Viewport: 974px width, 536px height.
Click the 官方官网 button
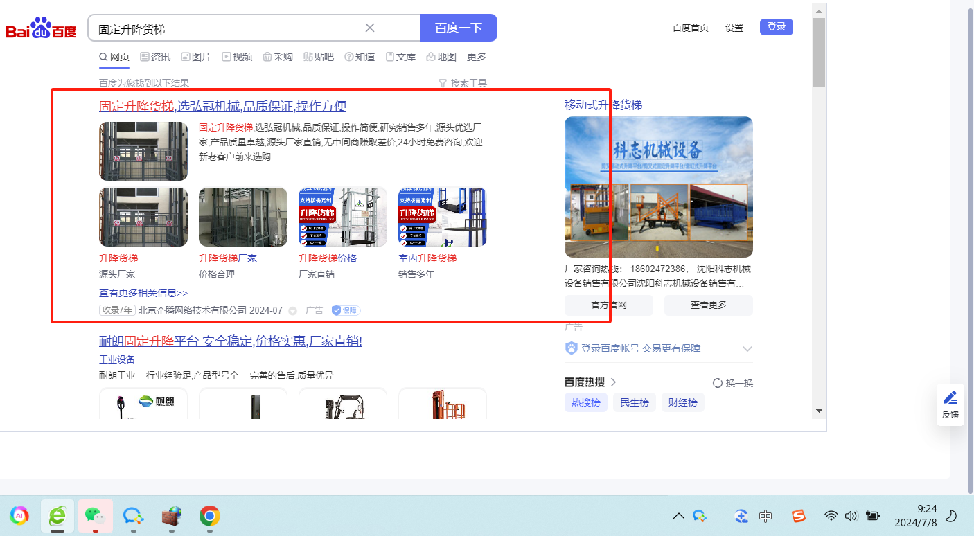click(609, 305)
